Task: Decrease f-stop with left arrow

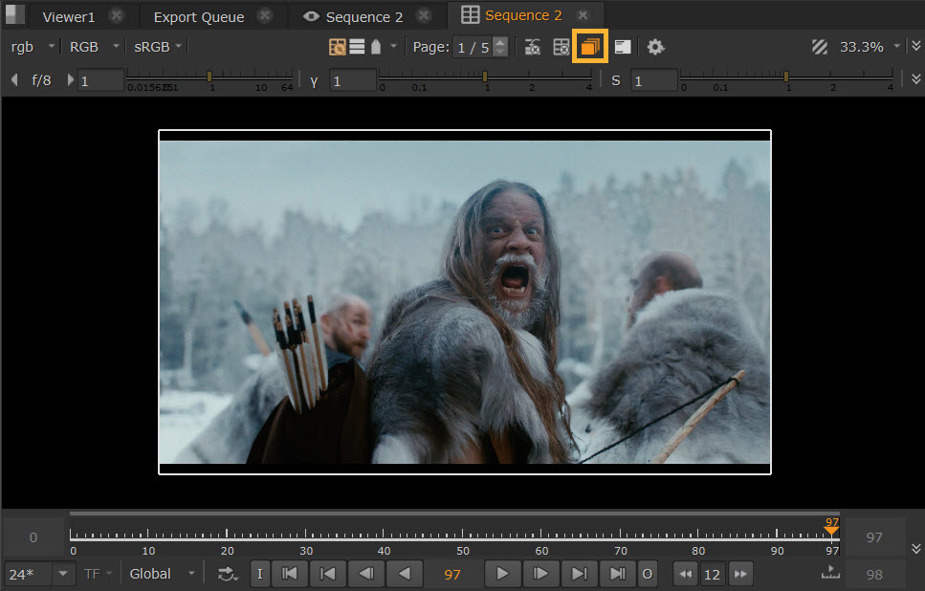Action: pos(14,79)
